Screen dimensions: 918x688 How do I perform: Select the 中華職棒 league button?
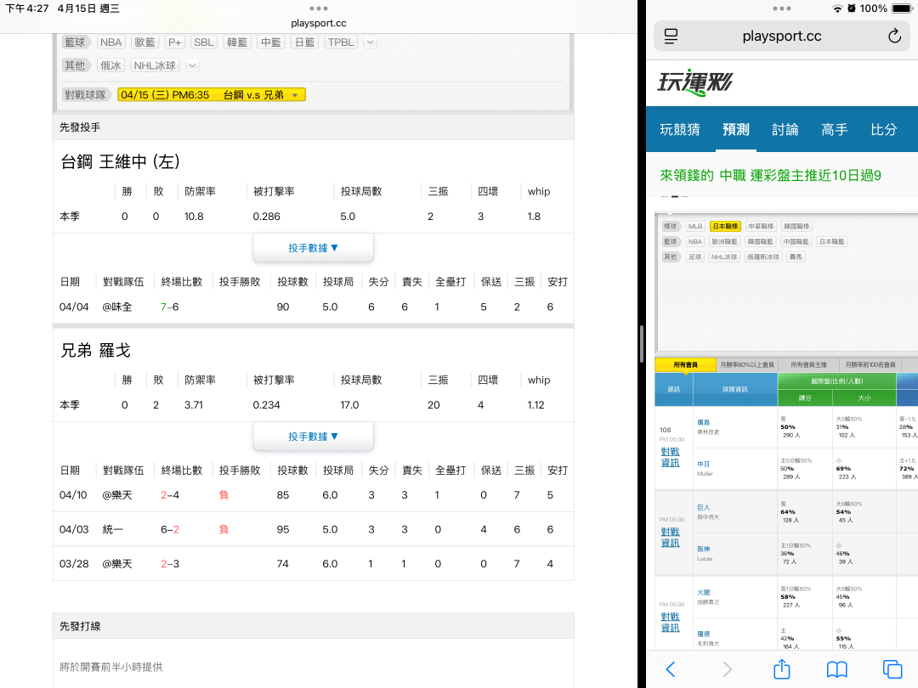point(761,227)
